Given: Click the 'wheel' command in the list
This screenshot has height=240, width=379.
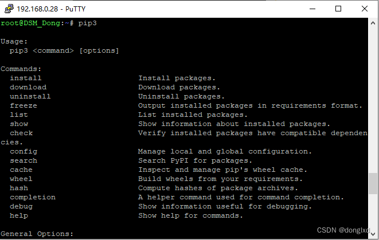Looking at the screenshot, I should [21, 179].
